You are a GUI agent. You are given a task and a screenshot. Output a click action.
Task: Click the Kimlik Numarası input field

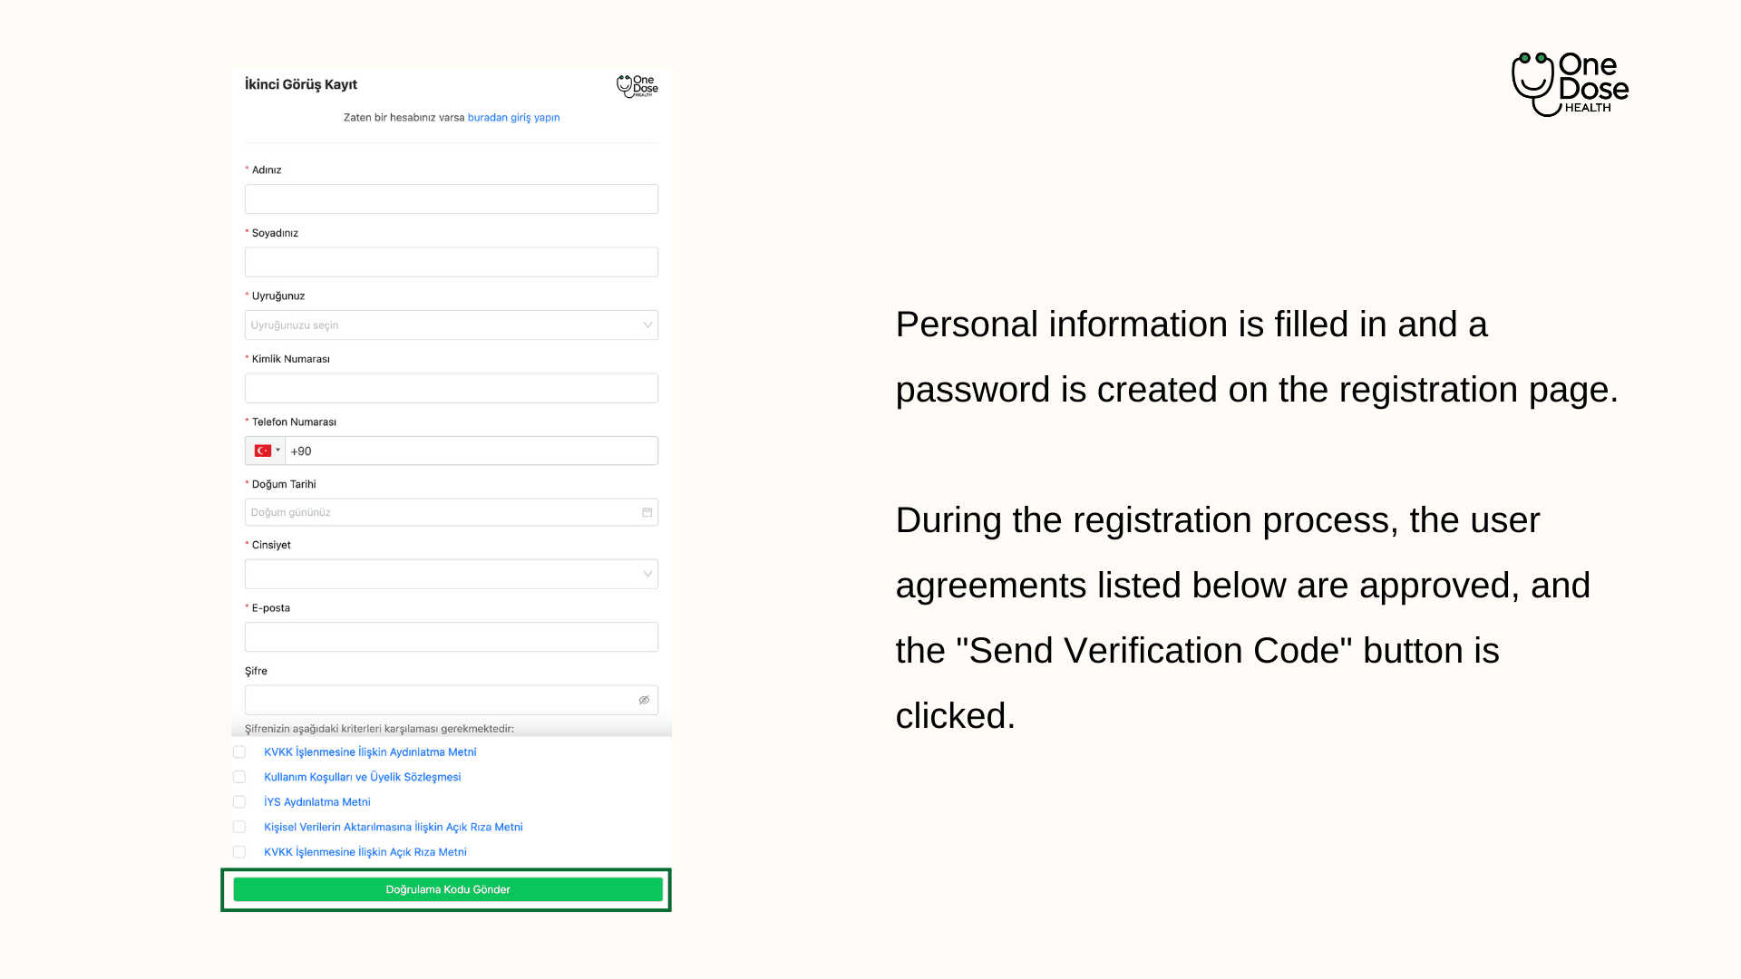tap(452, 388)
